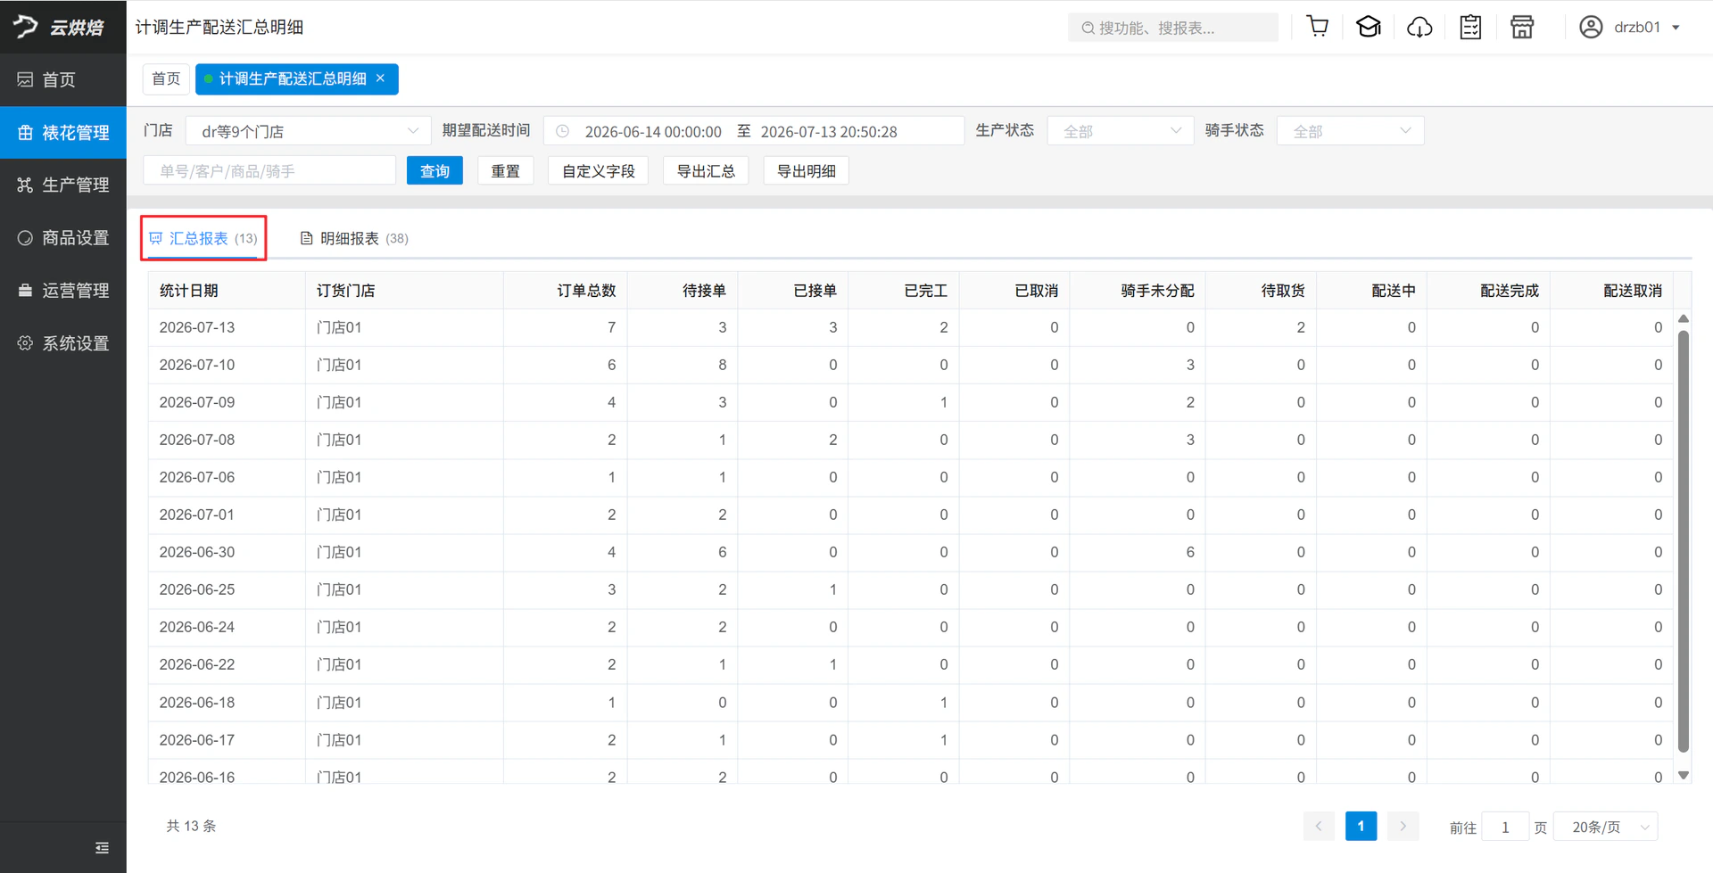Open the store shop icon
The image size is (1713, 873).
[x=1522, y=28]
